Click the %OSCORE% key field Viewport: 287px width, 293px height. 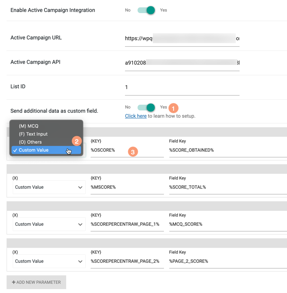(127, 150)
